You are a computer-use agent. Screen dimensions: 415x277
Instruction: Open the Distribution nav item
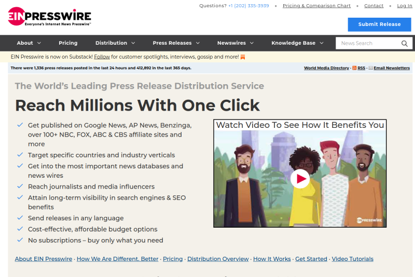[x=111, y=43]
